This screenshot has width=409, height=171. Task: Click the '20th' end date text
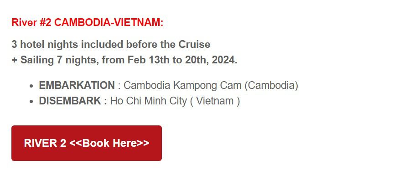[x=197, y=60]
